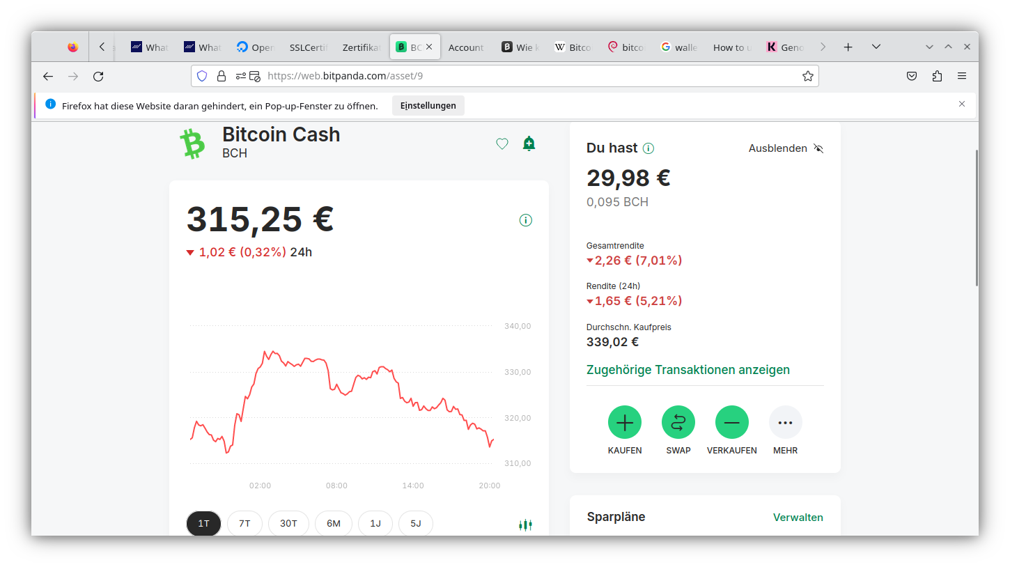Open the MEHR three-dots menu
The width and height of the screenshot is (1010, 567).
coord(786,422)
